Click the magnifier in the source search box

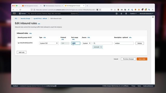click(x=94, y=43)
